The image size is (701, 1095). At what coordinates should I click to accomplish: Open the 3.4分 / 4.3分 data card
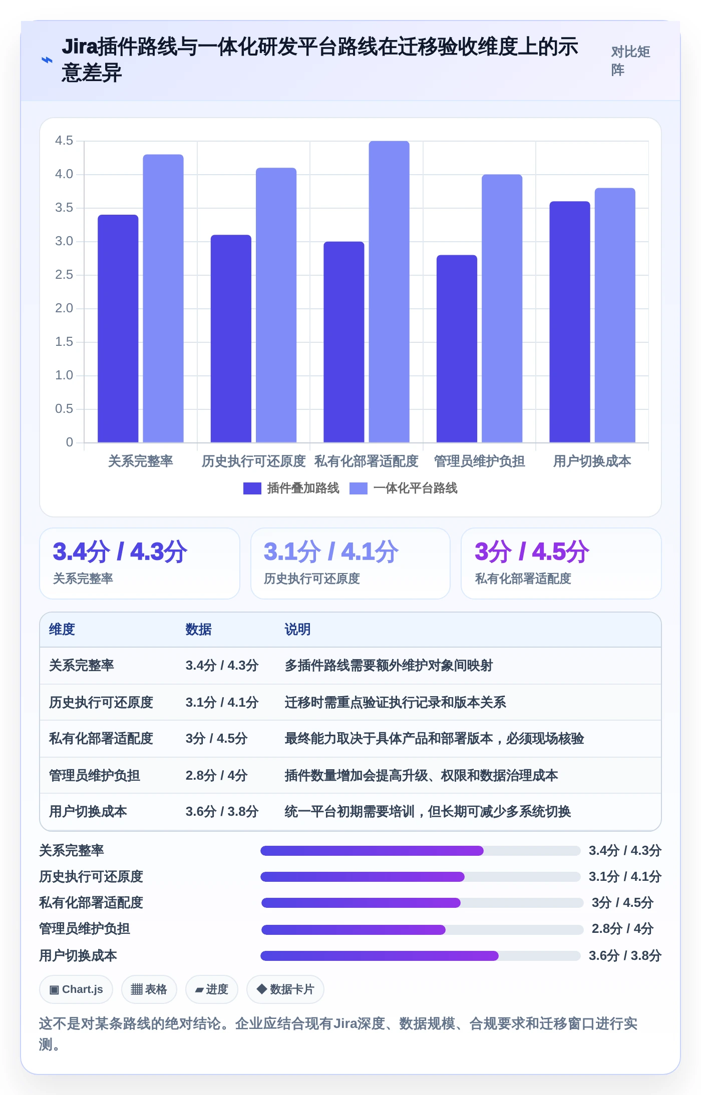(140, 564)
